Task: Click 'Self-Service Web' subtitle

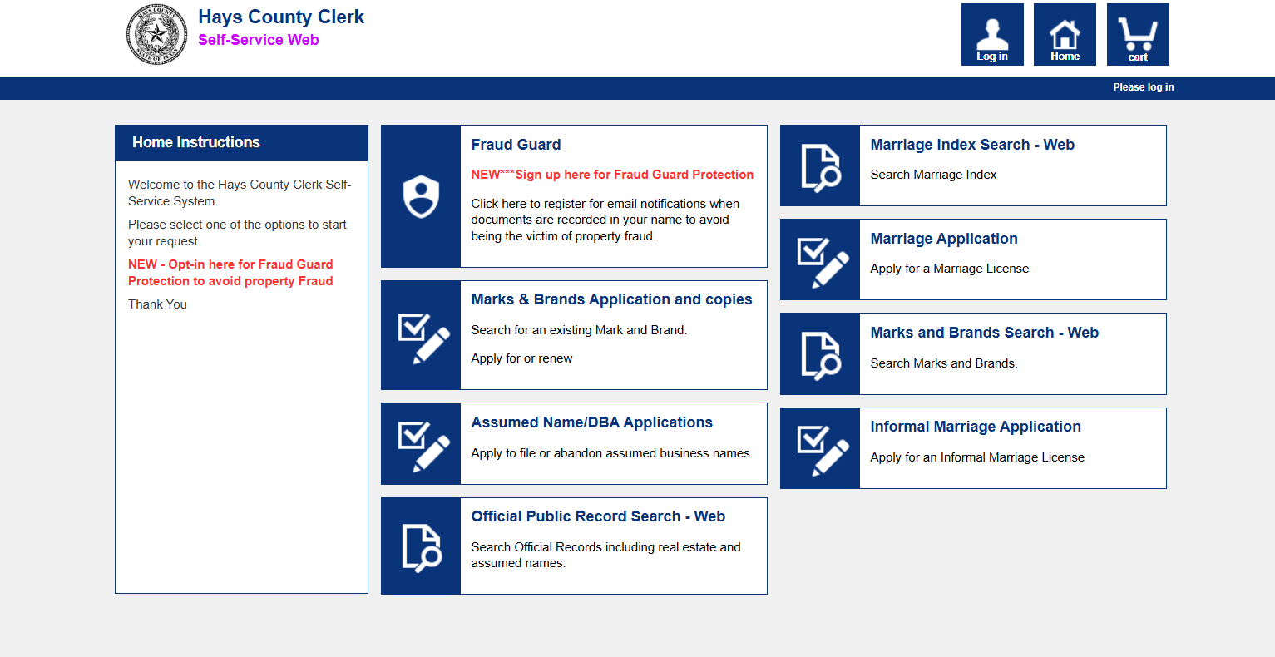Action: (x=259, y=40)
